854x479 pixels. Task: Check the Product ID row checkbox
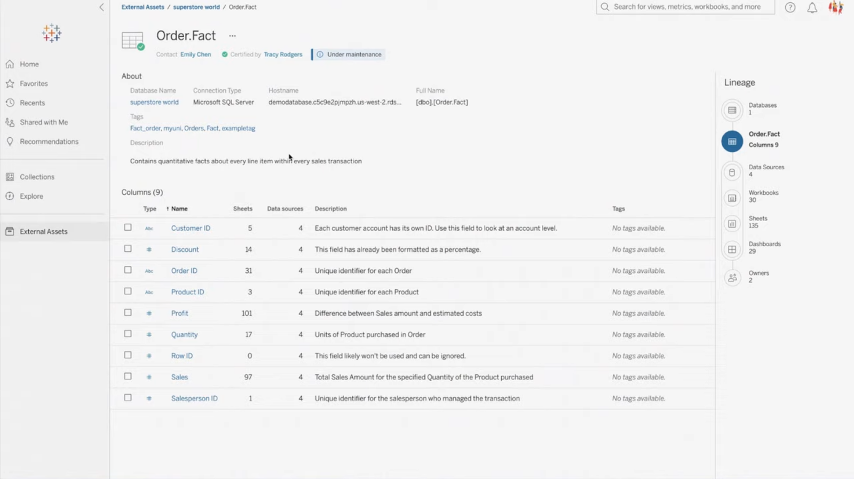(128, 292)
